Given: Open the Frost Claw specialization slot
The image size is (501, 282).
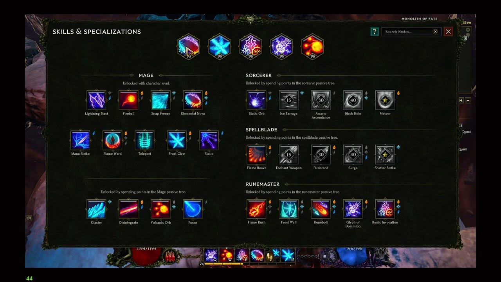Looking at the screenshot, I should (x=219, y=47).
